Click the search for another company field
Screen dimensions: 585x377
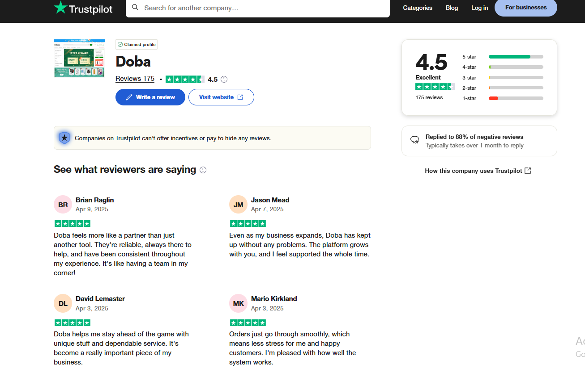pos(258,8)
